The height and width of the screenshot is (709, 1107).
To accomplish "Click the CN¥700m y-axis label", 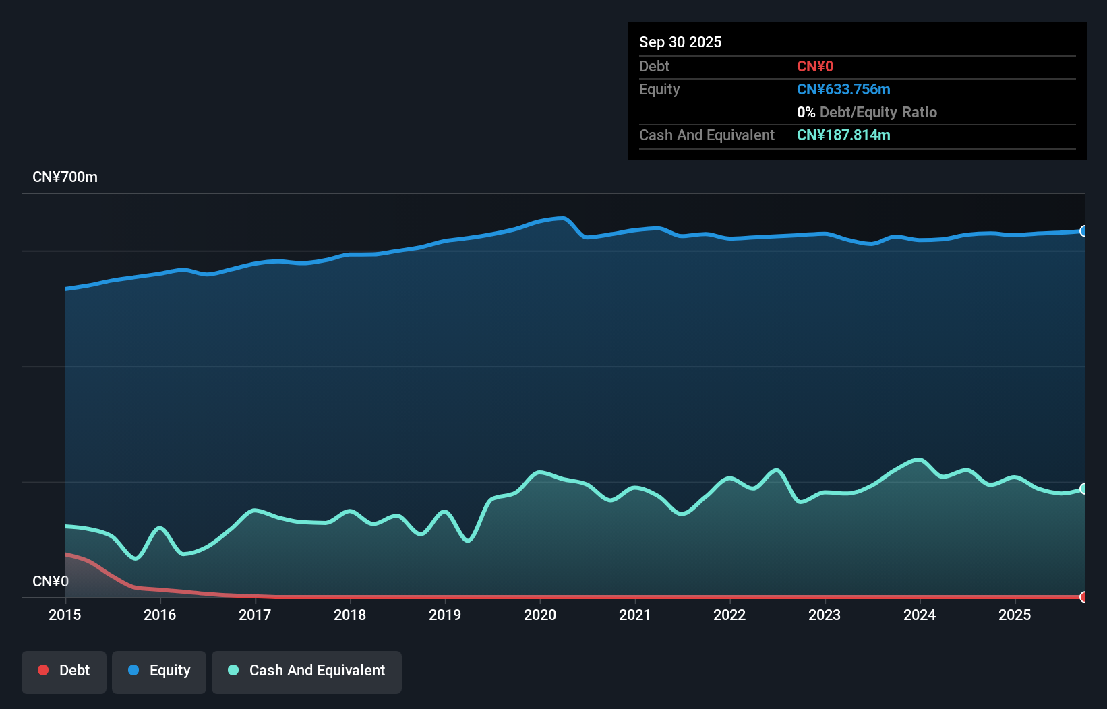I will (65, 177).
